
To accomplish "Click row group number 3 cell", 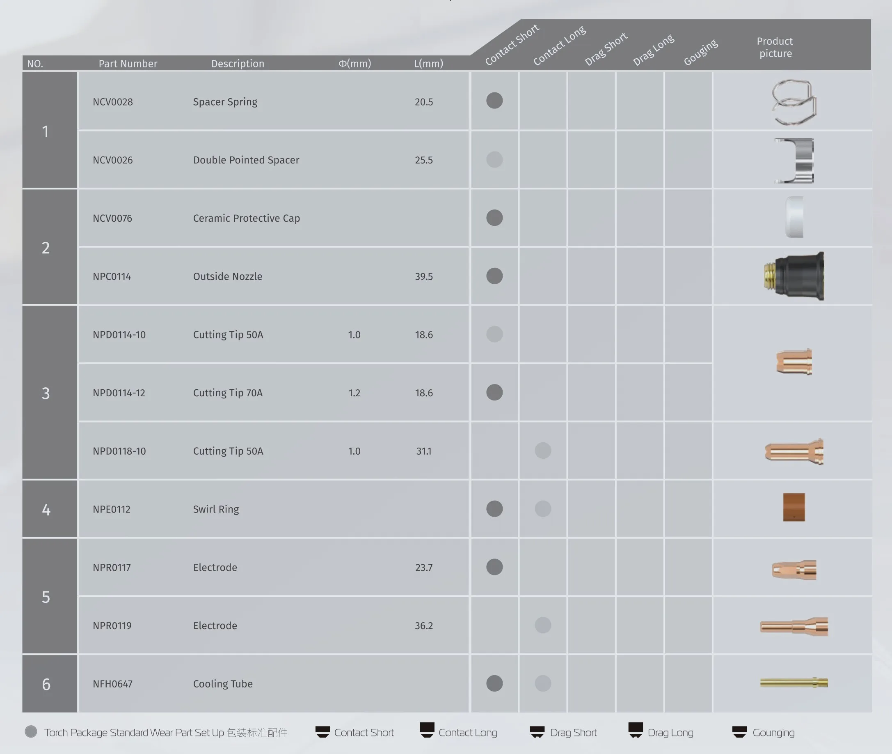I will pyautogui.click(x=46, y=393).
